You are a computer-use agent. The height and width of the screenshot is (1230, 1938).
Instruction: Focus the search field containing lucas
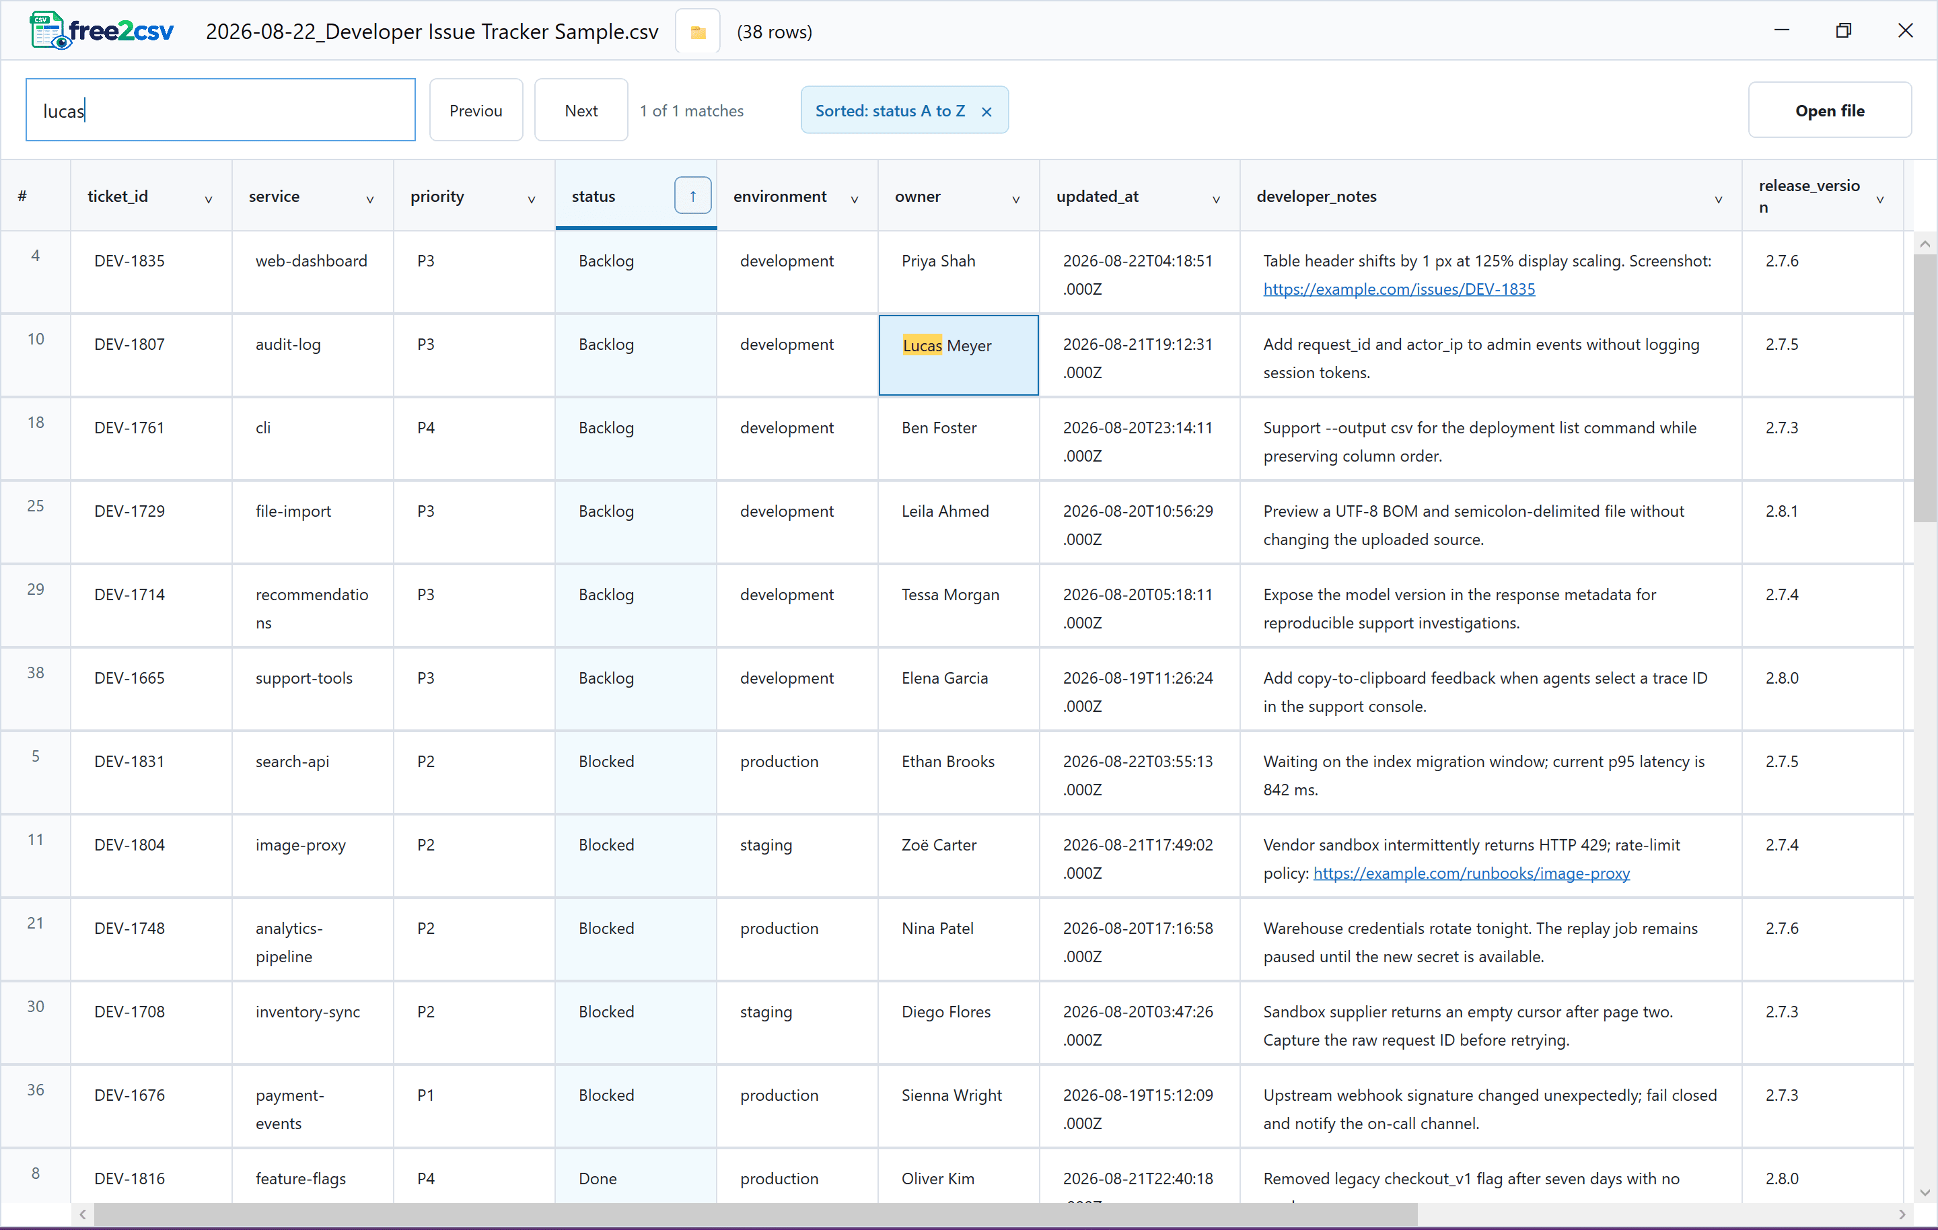(x=221, y=110)
